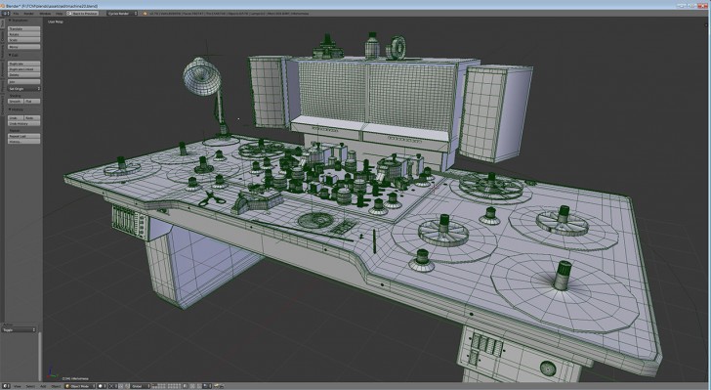Open the 3D viewport editor type selector
Image resolution: width=711 pixels, height=390 pixels.
pos(6,386)
